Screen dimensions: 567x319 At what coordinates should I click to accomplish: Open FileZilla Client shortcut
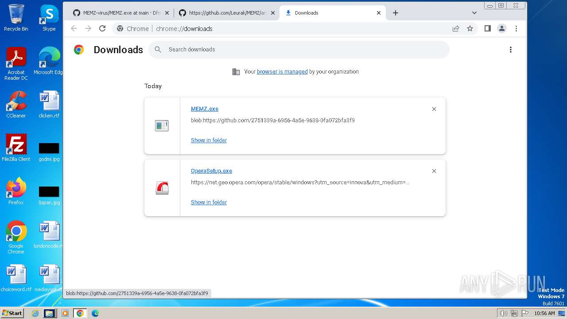pos(16,148)
